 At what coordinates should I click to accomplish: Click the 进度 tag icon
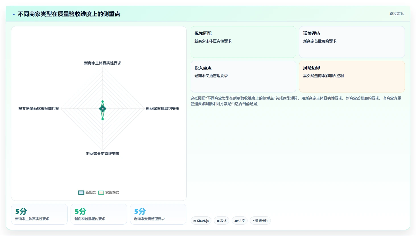[x=236, y=221]
